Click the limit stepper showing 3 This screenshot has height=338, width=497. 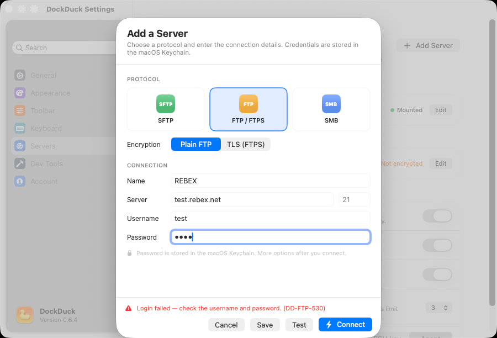(x=438, y=308)
